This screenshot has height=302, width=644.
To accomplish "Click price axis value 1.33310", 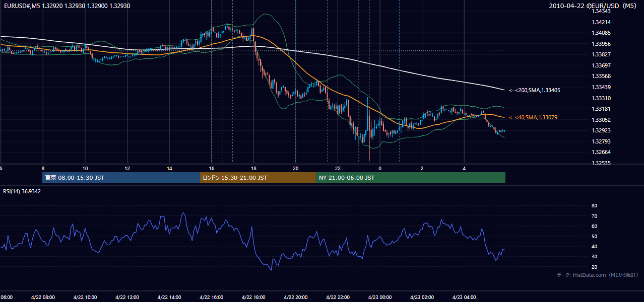I will coord(601,98).
